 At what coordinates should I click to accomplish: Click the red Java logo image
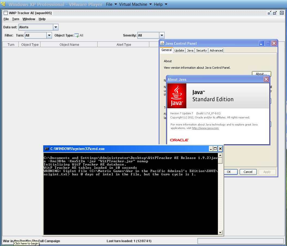click(x=177, y=96)
